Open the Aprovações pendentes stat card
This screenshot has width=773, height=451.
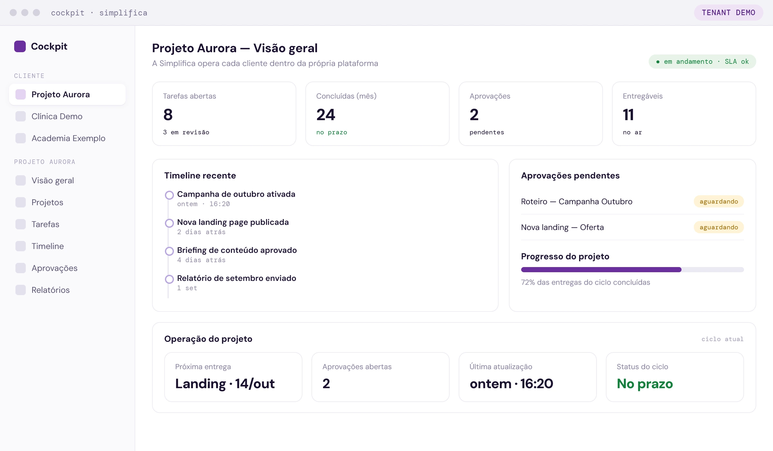tap(531, 114)
